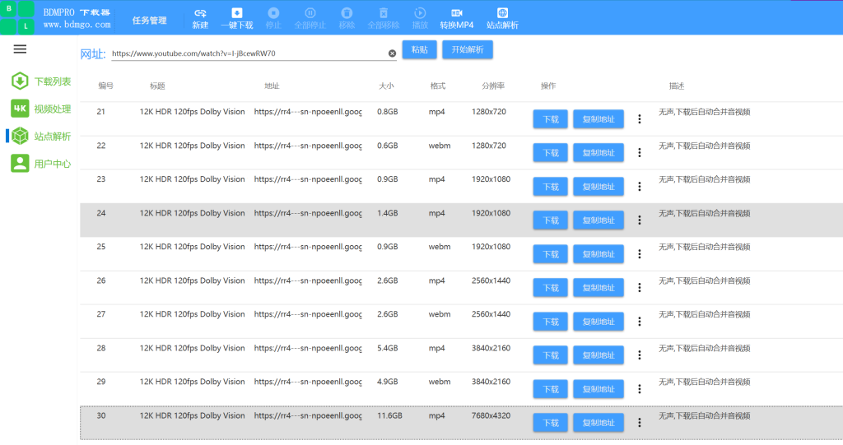
Task: Open 用户中心 user center in sidebar
Action: coord(41,164)
